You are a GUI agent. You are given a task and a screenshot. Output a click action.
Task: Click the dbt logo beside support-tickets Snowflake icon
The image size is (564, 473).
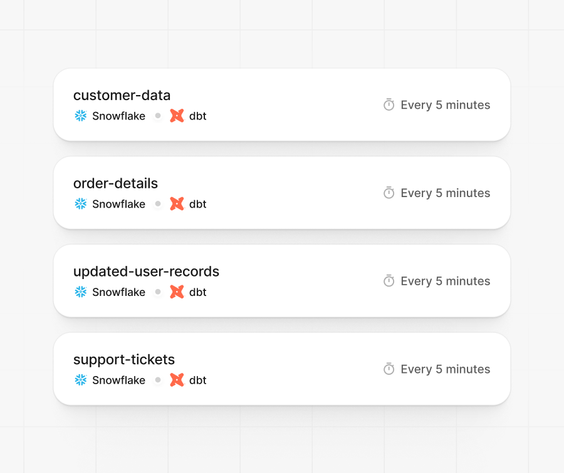(x=176, y=380)
